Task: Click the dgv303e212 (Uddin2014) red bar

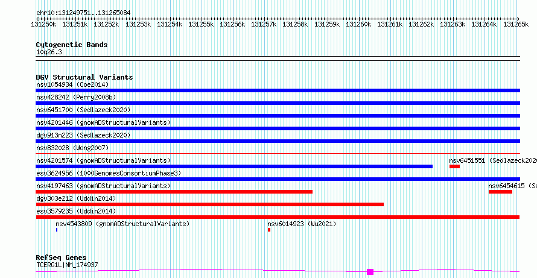Action: 209,204
